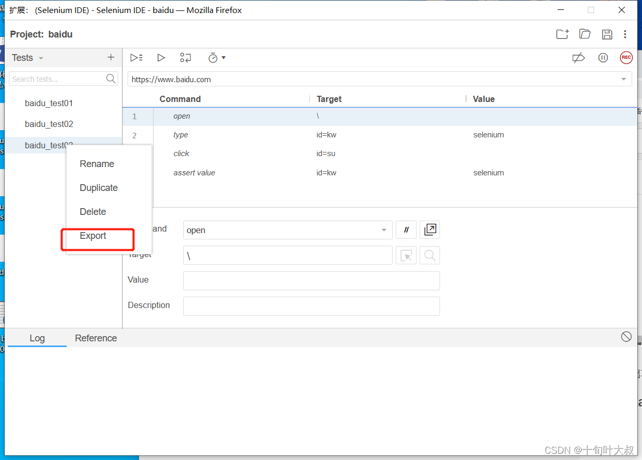Pause on exceptions button
642x460 pixels.
tap(603, 58)
